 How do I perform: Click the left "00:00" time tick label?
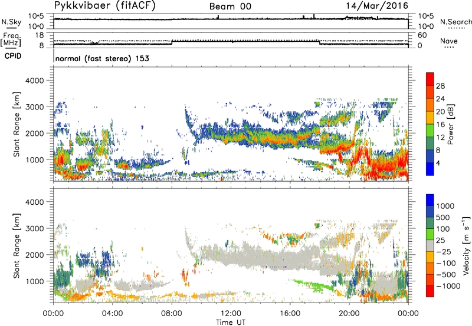click(x=53, y=314)
